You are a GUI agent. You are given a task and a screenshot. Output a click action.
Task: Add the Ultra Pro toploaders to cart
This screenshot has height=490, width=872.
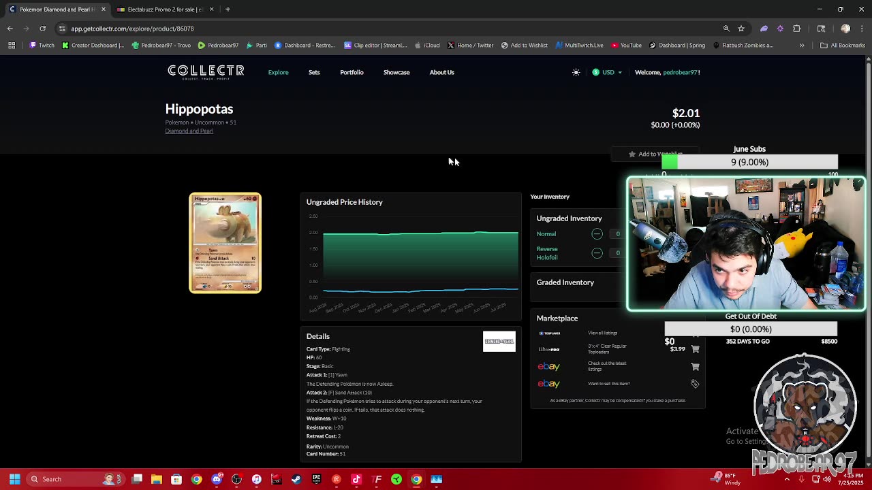(x=695, y=349)
